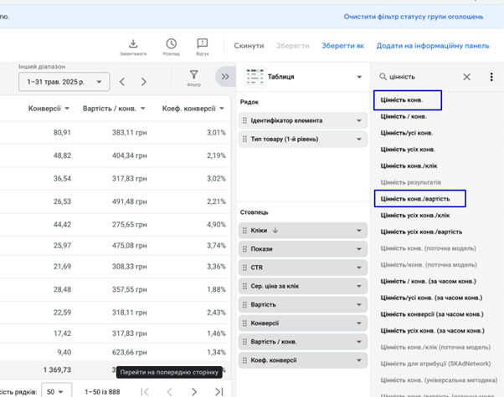Sort by Конверсії column header
This screenshot has width=504, height=397.
44,109
